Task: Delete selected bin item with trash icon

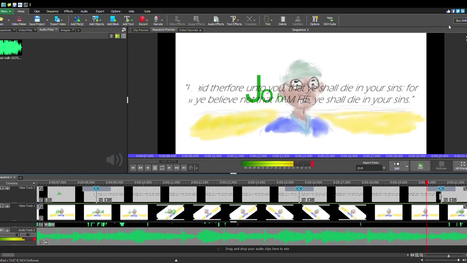Action: (x=111, y=36)
